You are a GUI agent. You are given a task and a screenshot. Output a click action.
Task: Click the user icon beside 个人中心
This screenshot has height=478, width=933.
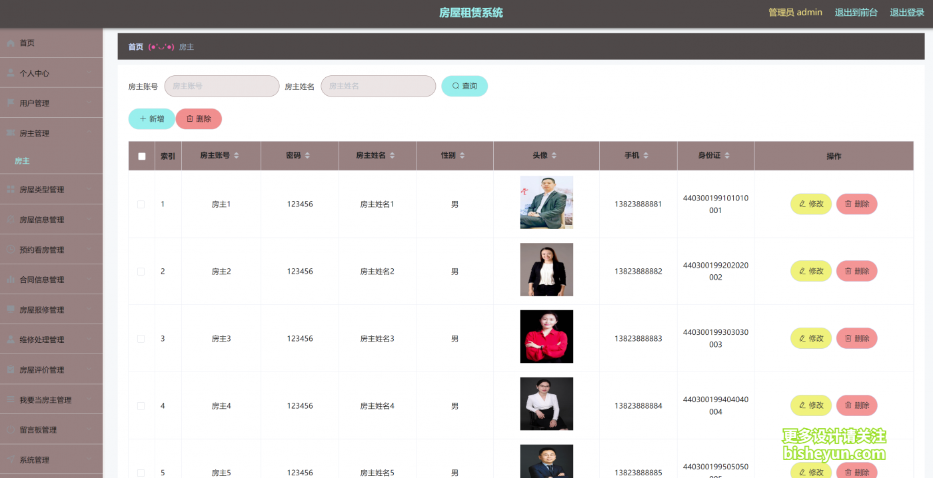click(x=11, y=73)
